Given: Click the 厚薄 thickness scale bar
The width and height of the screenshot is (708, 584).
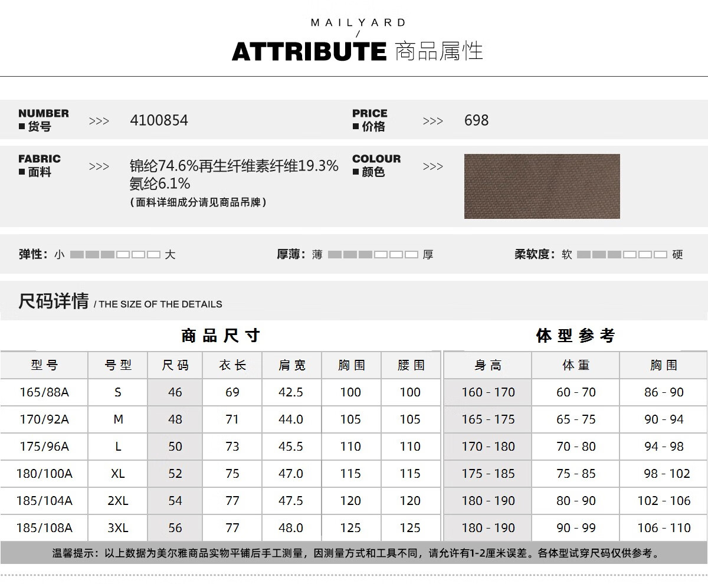Looking at the screenshot, I should pos(373,255).
